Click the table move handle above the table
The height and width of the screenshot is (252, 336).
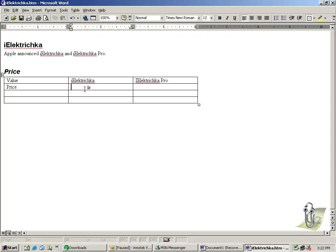pyautogui.click(x=2, y=75)
